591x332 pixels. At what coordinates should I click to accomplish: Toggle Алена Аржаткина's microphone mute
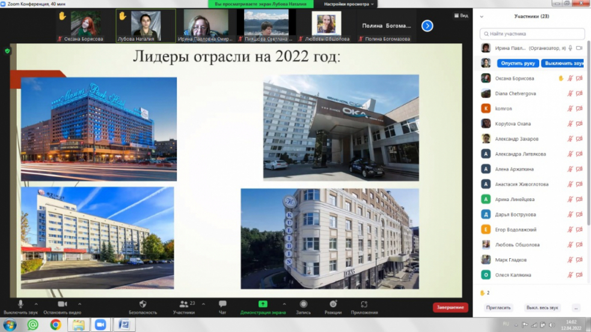point(571,169)
